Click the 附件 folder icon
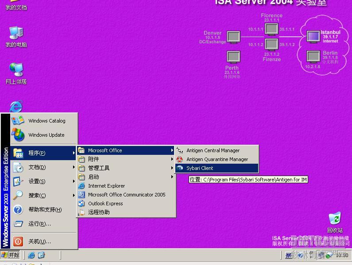 tap(81, 159)
